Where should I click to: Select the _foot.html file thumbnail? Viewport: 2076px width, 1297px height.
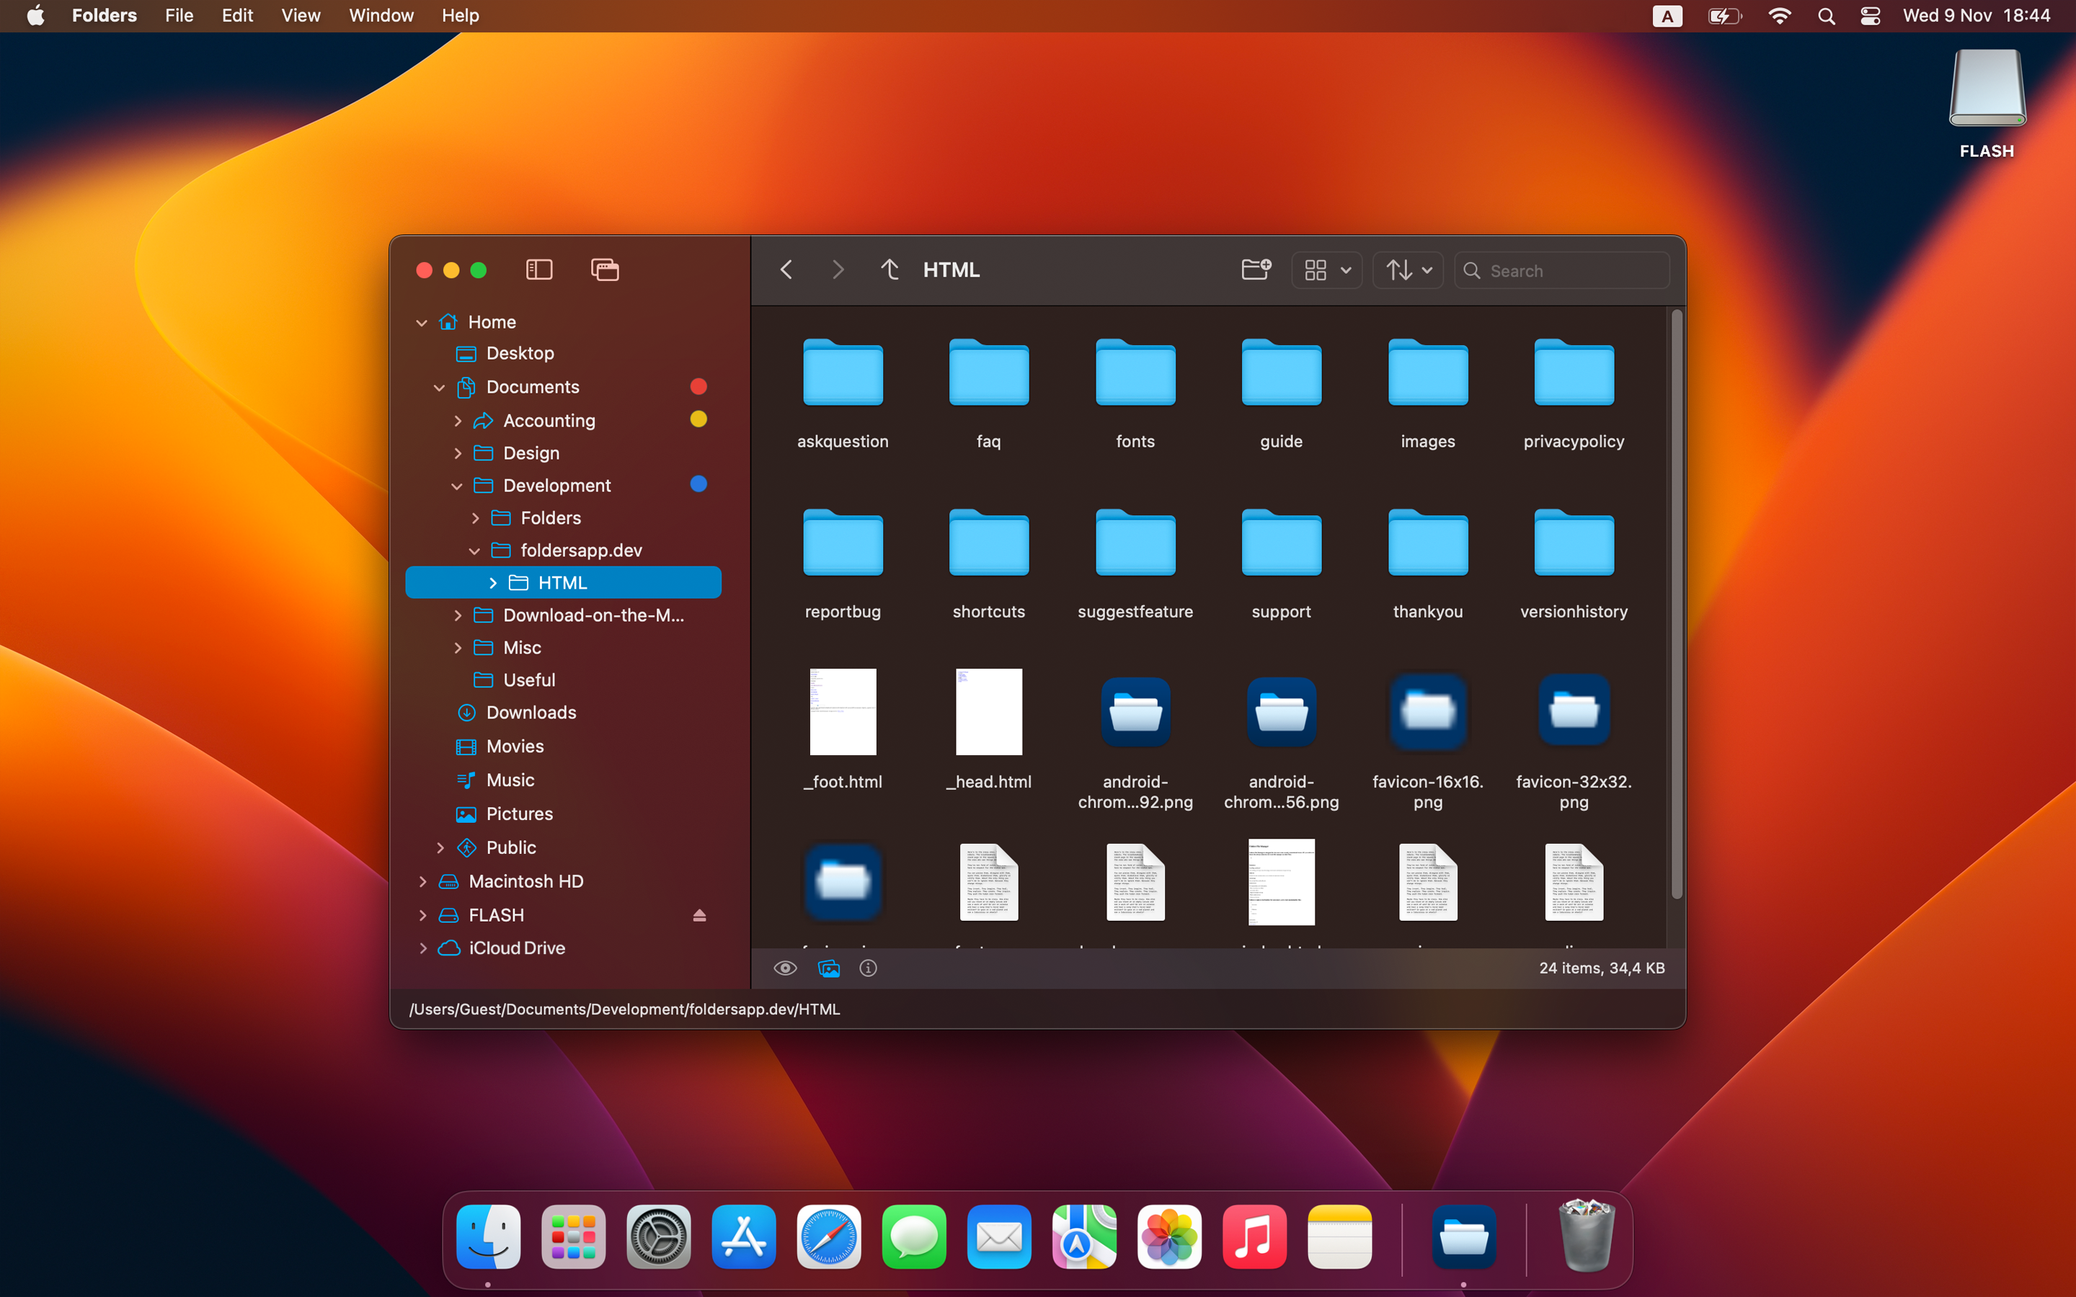(843, 712)
